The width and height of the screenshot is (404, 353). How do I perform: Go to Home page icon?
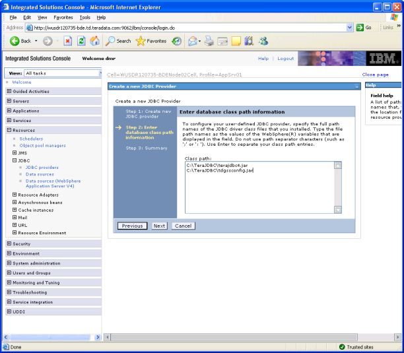pyautogui.click(x=94, y=41)
